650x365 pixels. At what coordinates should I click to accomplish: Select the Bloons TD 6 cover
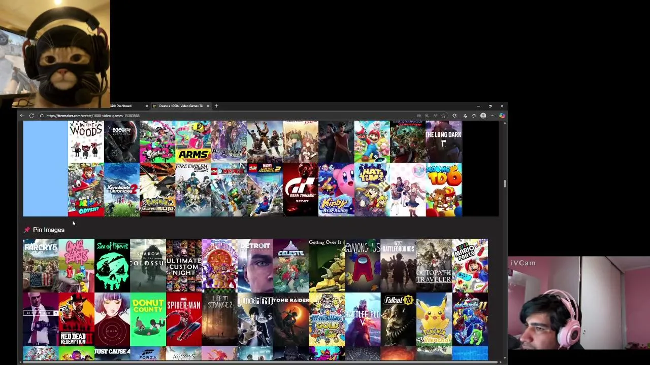[443, 190]
